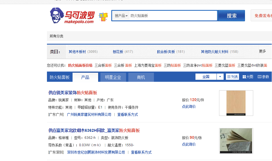Image resolution: width=272 pixels, height=161 pixels.
Task: Open product title 供应锐美家装饰防火贴面板
Action: click(x=73, y=93)
